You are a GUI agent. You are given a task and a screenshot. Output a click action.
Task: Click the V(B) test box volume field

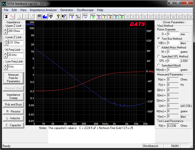coord(173,43)
